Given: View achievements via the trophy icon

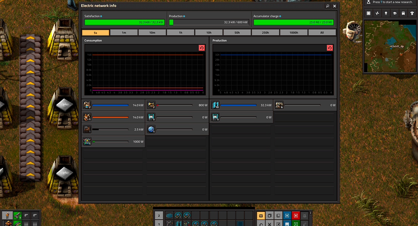Looking at the screenshot, I should [412, 13].
